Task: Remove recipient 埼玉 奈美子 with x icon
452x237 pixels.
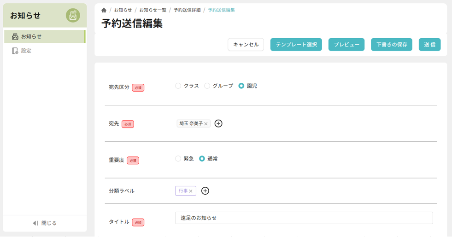Action: [206, 124]
